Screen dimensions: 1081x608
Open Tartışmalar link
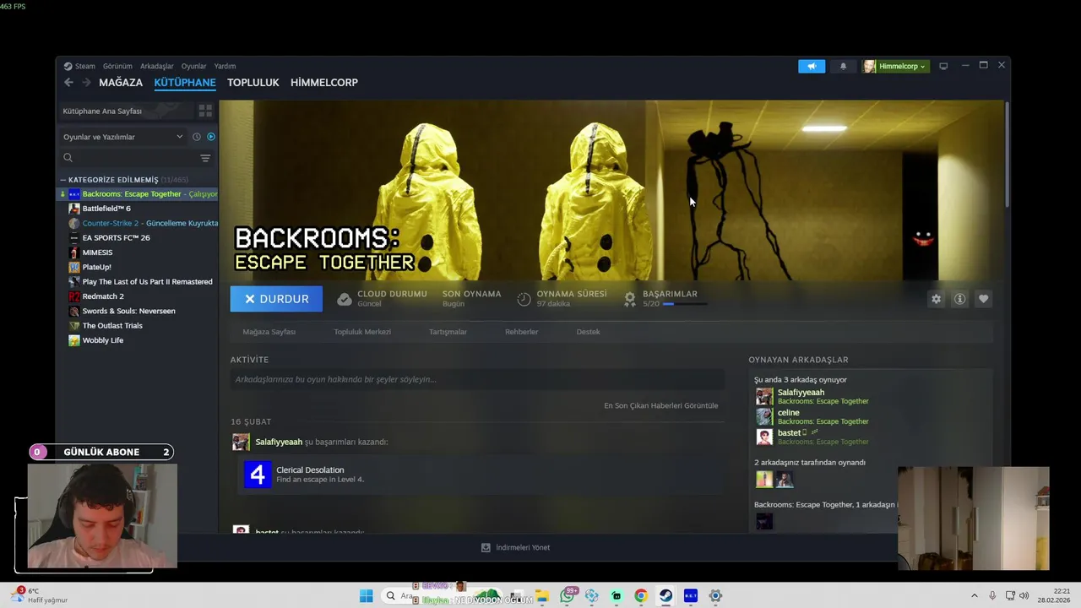click(448, 332)
